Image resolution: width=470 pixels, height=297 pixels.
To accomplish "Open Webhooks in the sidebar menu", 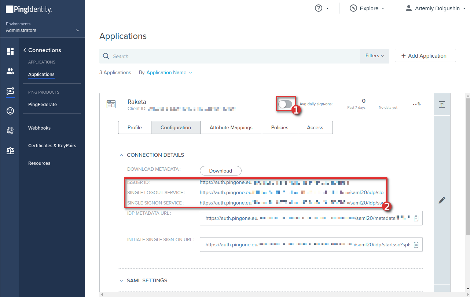I will tap(39, 128).
